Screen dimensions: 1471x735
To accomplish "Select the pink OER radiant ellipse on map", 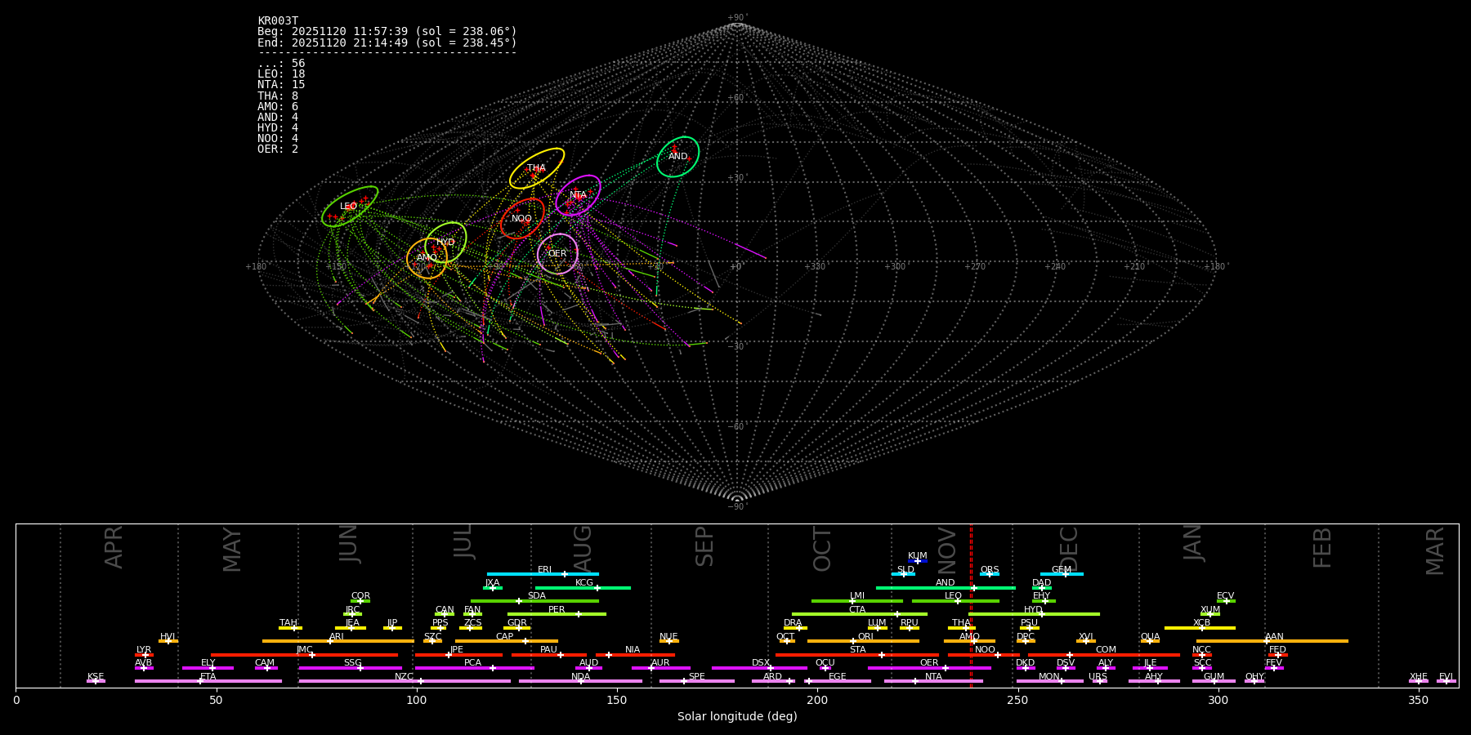I will coord(557,254).
